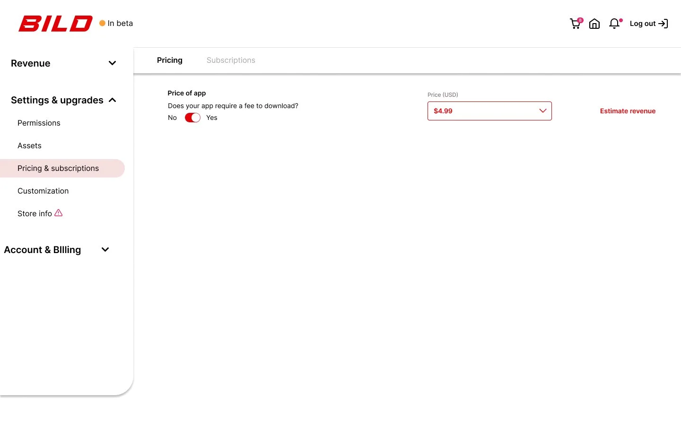681x423 pixels.
Task: Go to Customization in the sidebar
Action: (43, 191)
